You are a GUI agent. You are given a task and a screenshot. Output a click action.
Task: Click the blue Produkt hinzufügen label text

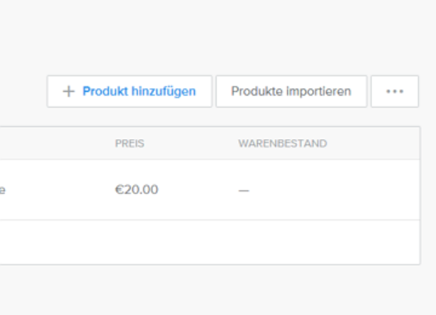click(139, 91)
